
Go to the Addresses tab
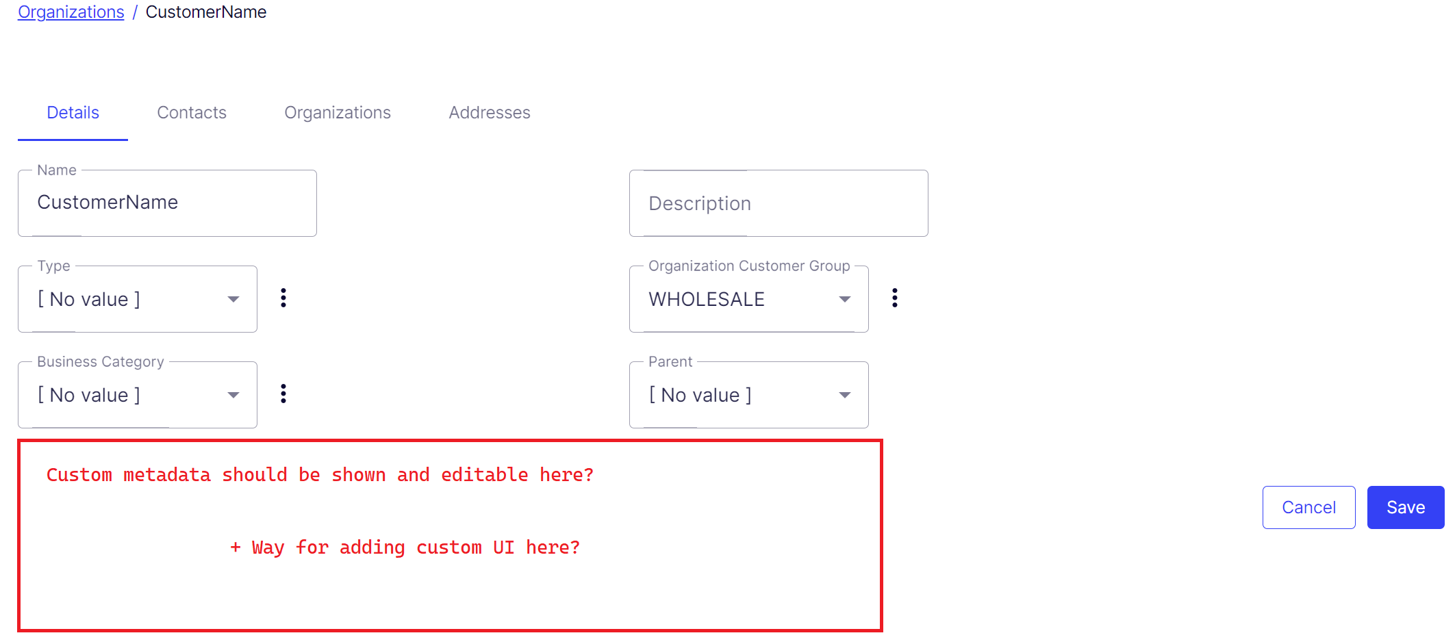[490, 113]
